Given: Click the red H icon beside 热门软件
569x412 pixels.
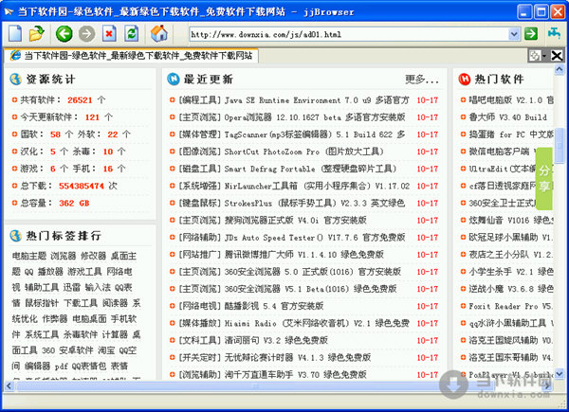Looking at the screenshot, I should pyautogui.click(x=464, y=79).
